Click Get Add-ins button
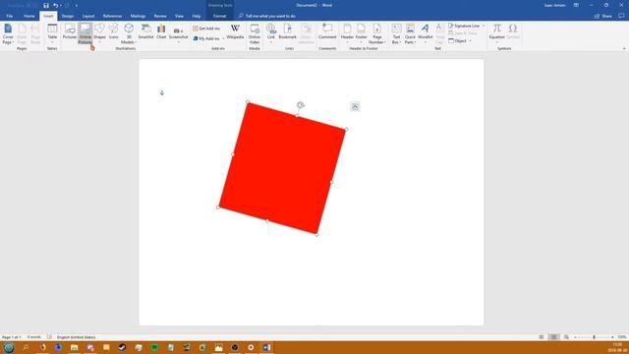This screenshot has height=354, width=629. 206,29
